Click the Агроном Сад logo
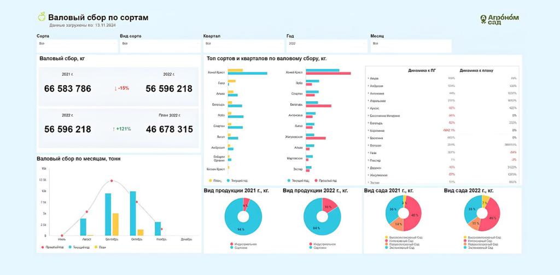This screenshot has height=275, width=560. (x=499, y=19)
